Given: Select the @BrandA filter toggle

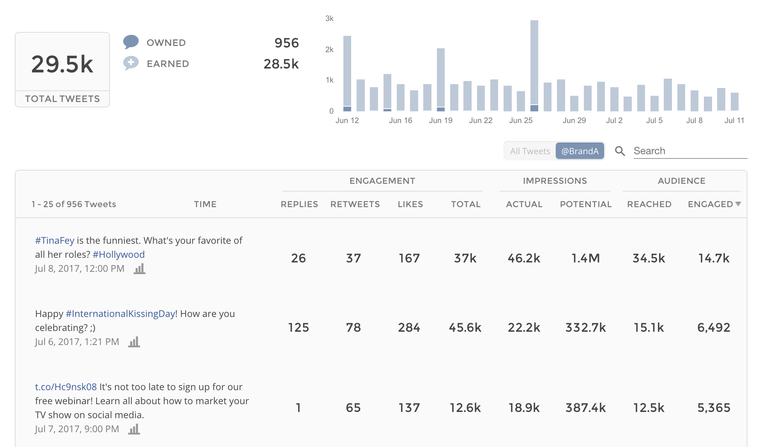Looking at the screenshot, I should point(580,151).
